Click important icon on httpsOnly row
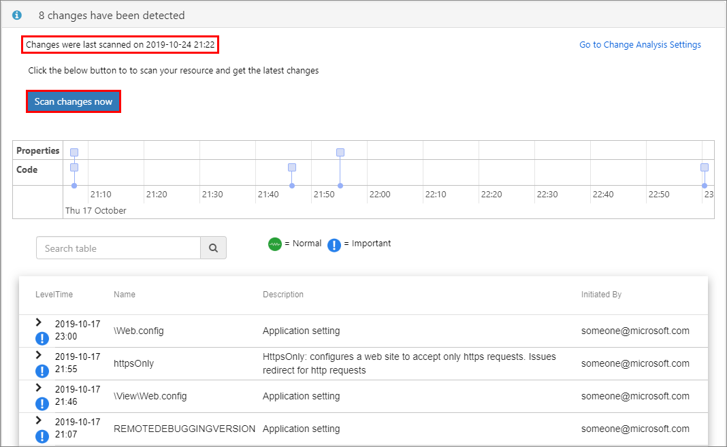The width and height of the screenshot is (727, 447). coord(42,371)
